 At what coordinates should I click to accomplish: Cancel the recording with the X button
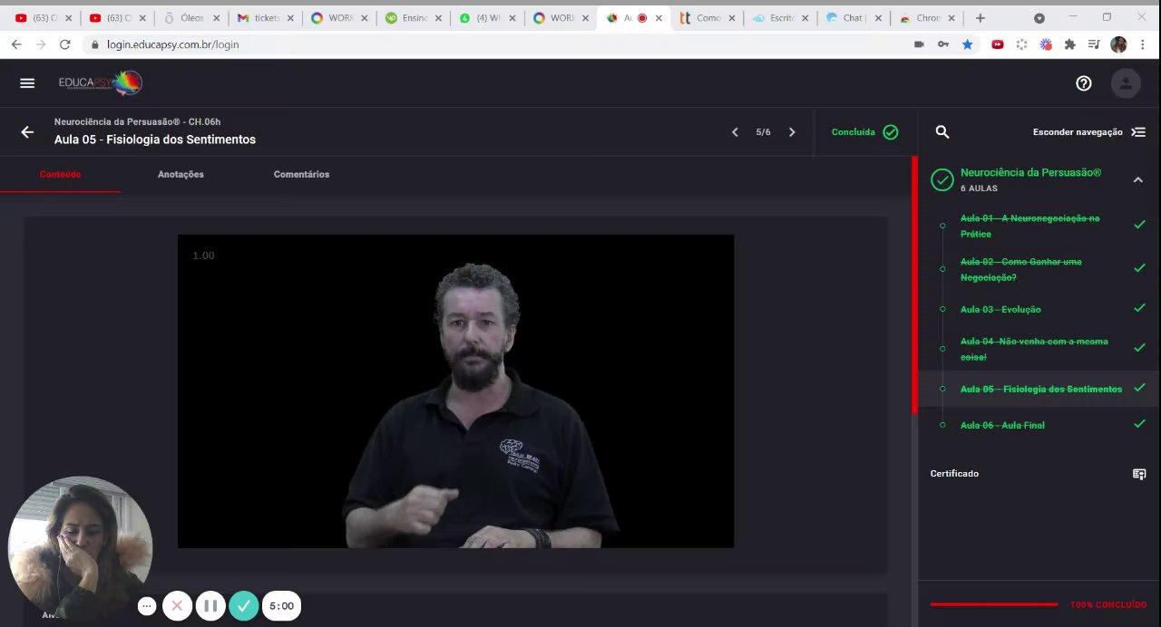click(x=177, y=606)
